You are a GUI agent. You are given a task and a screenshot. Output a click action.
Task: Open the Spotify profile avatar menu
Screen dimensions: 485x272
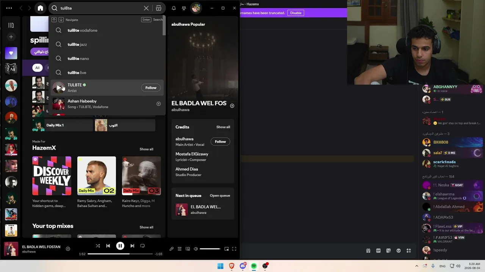pyautogui.click(x=196, y=8)
